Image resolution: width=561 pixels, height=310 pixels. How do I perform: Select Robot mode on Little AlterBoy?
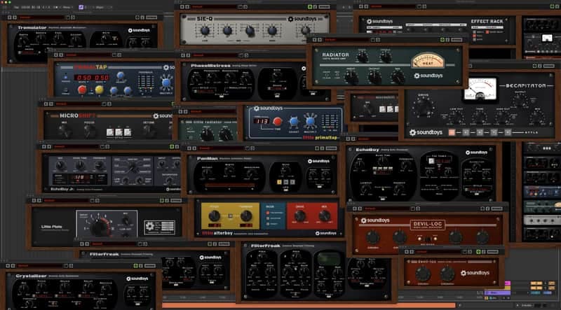(267, 223)
